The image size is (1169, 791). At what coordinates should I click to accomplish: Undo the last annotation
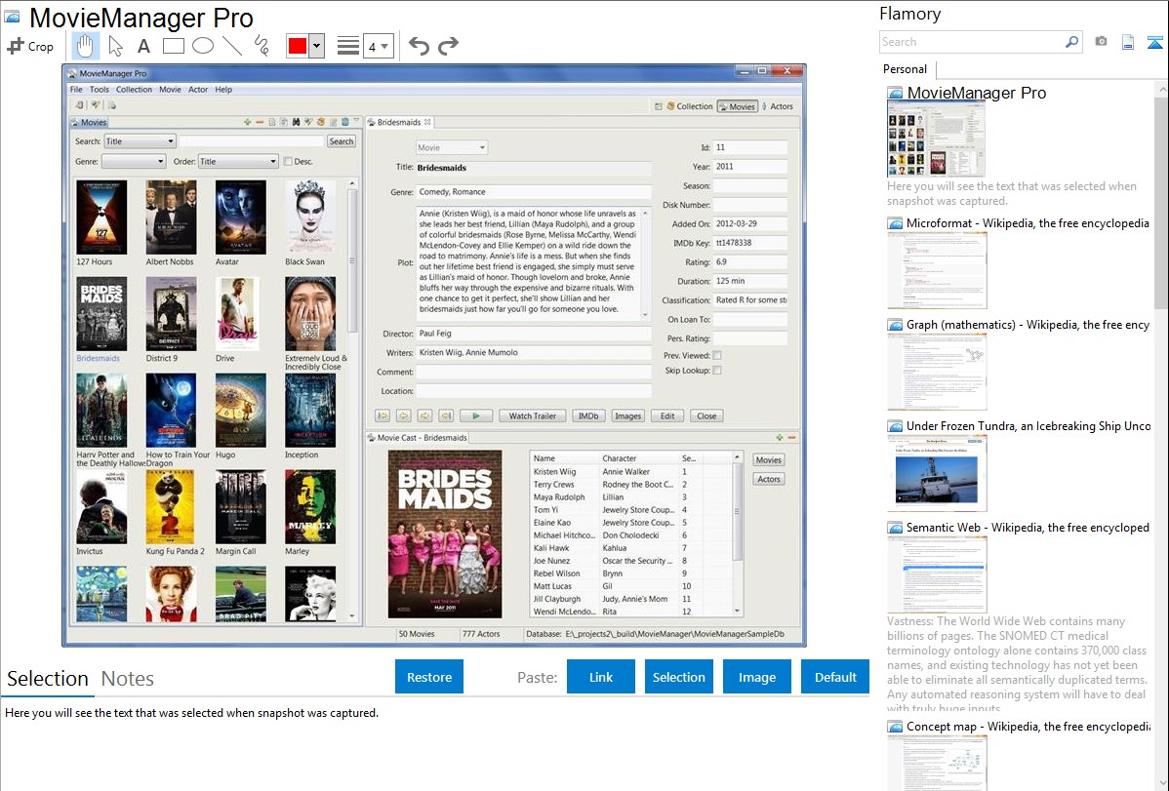pyautogui.click(x=419, y=46)
